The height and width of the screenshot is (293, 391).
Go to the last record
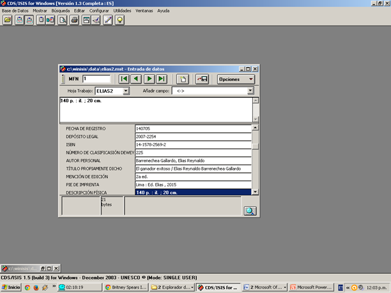pyautogui.click(x=162, y=79)
